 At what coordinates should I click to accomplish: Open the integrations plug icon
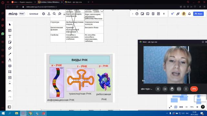pos(60,14)
